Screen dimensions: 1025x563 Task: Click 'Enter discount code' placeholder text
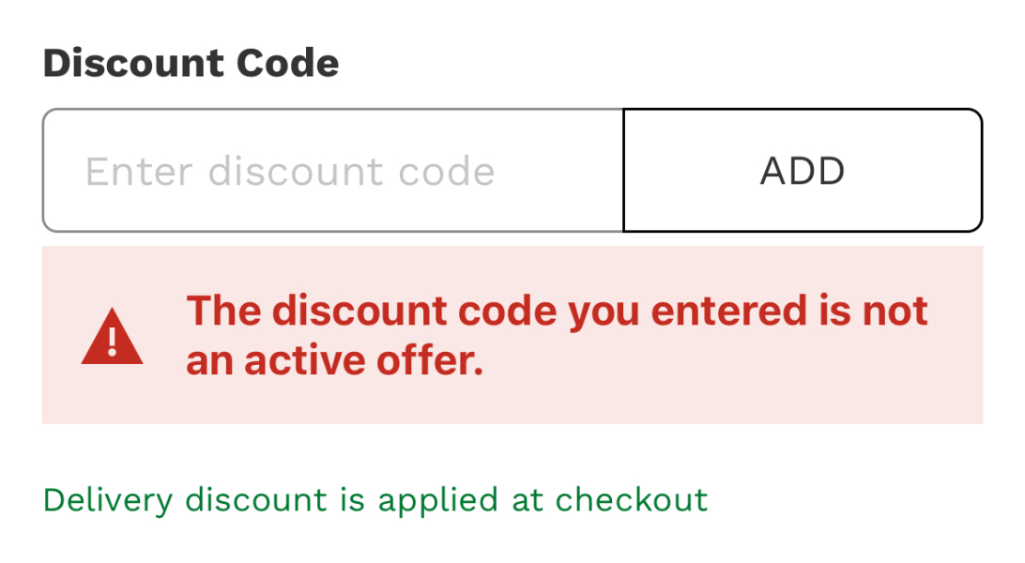click(x=290, y=172)
